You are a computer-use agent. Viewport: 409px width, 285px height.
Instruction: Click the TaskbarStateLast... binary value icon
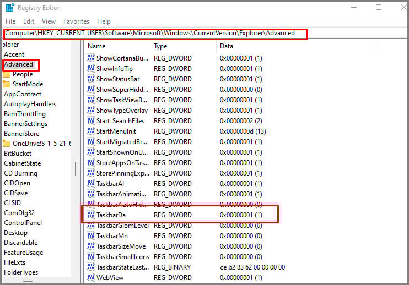click(91, 267)
